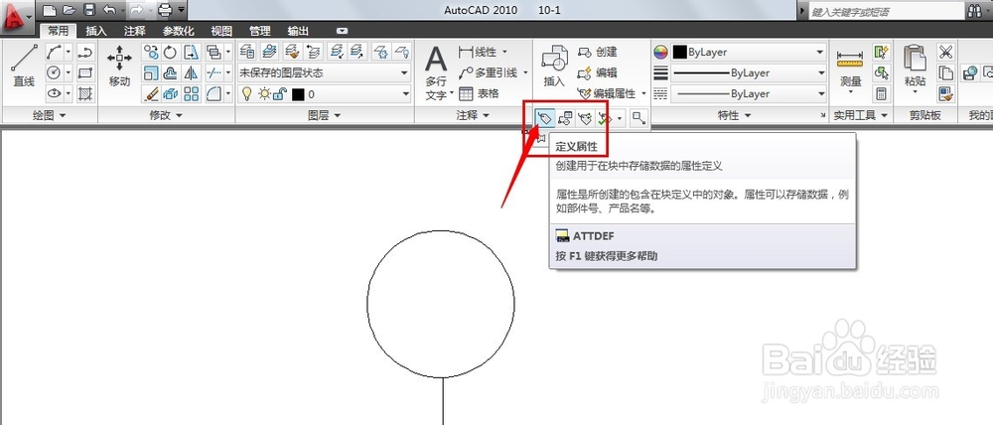Expand the Modify (修改) panel
This screenshot has height=425, width=993.
click(x=166, y=115)
